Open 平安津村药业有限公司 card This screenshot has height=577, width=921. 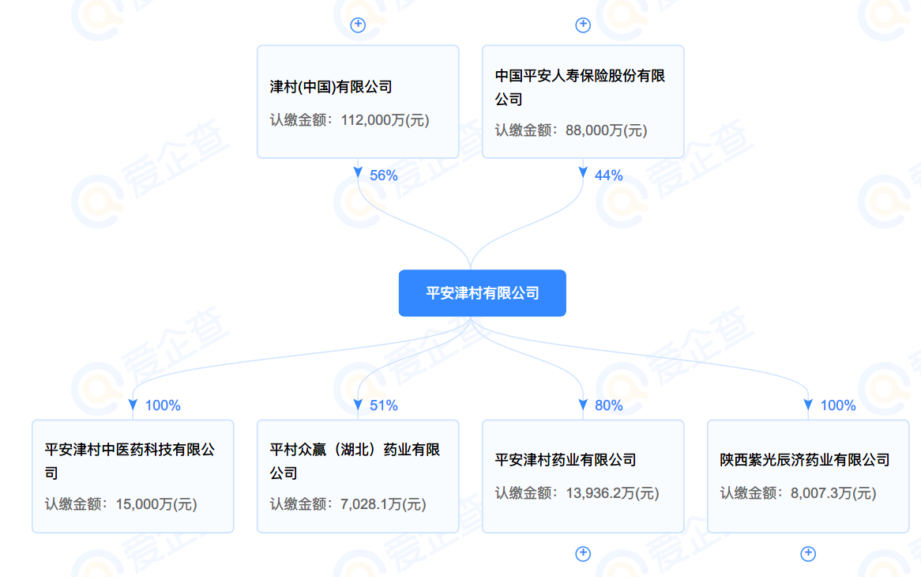(583, 476)
